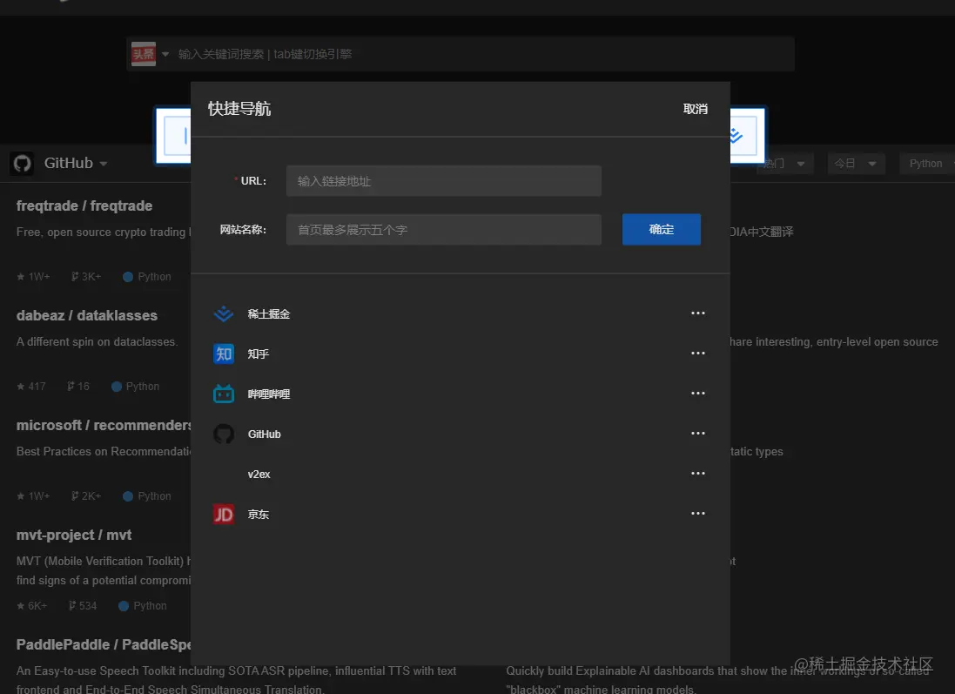Open the microsoft / recommenders repository link

coord(104,425)
